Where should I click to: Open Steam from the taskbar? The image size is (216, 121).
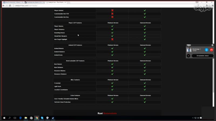[x=53, y=118]
